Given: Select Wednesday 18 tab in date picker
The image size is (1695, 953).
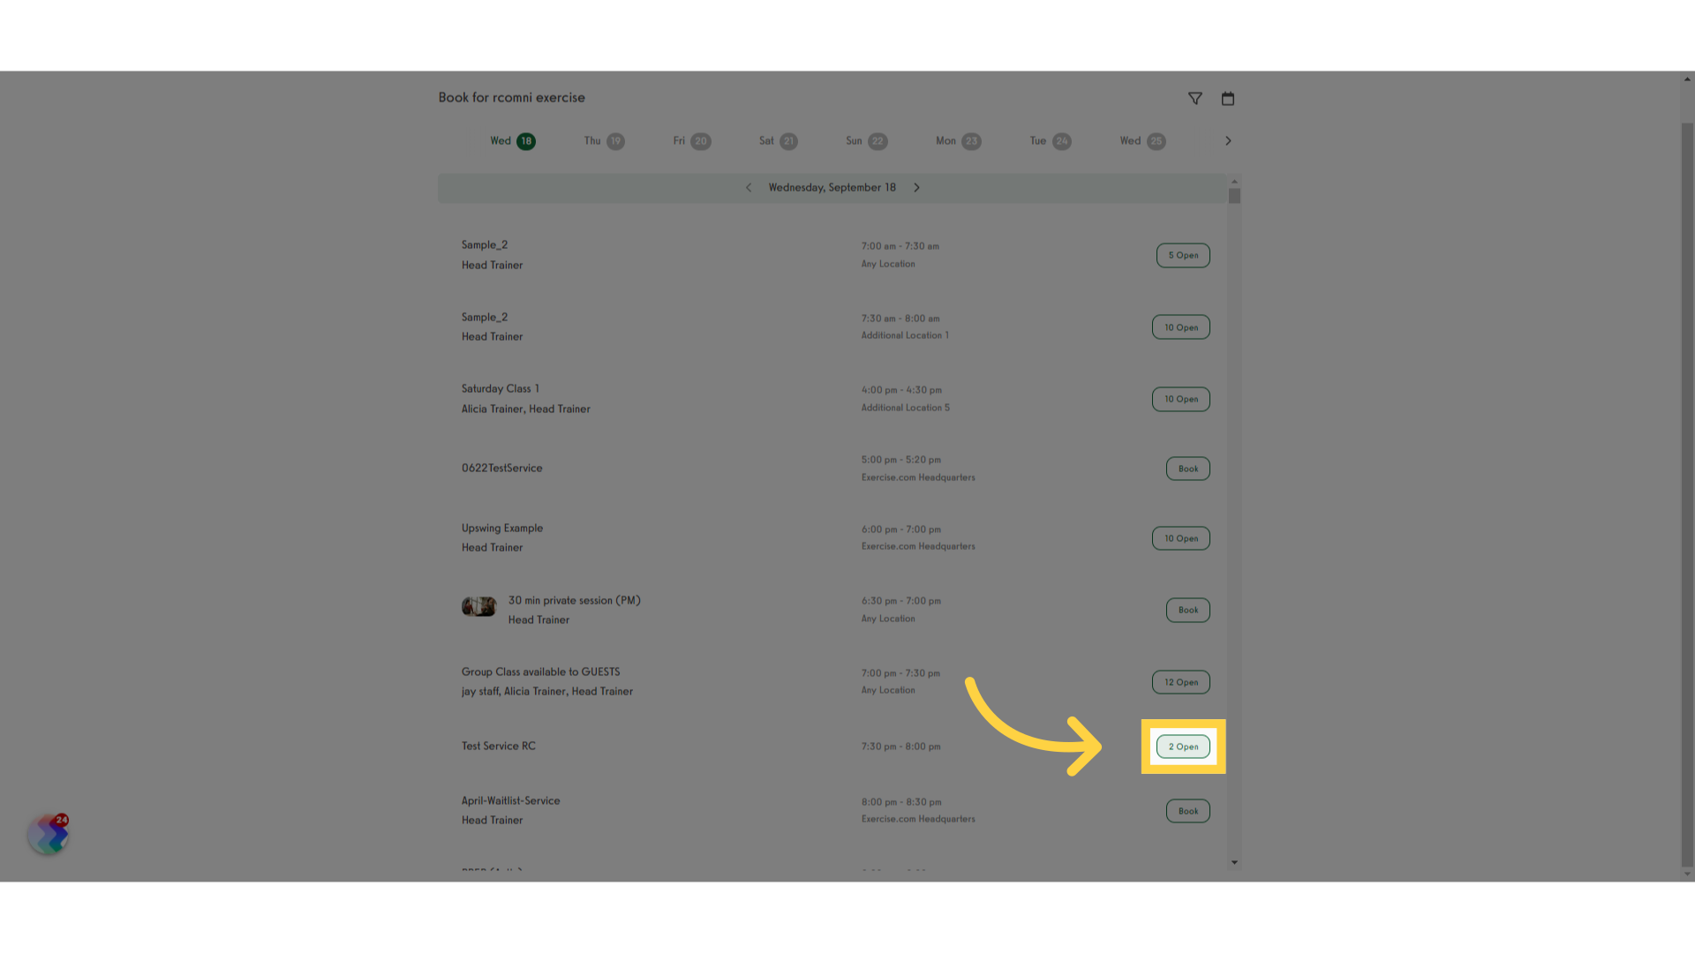Looking at the screenshot, I should point(512,139).
